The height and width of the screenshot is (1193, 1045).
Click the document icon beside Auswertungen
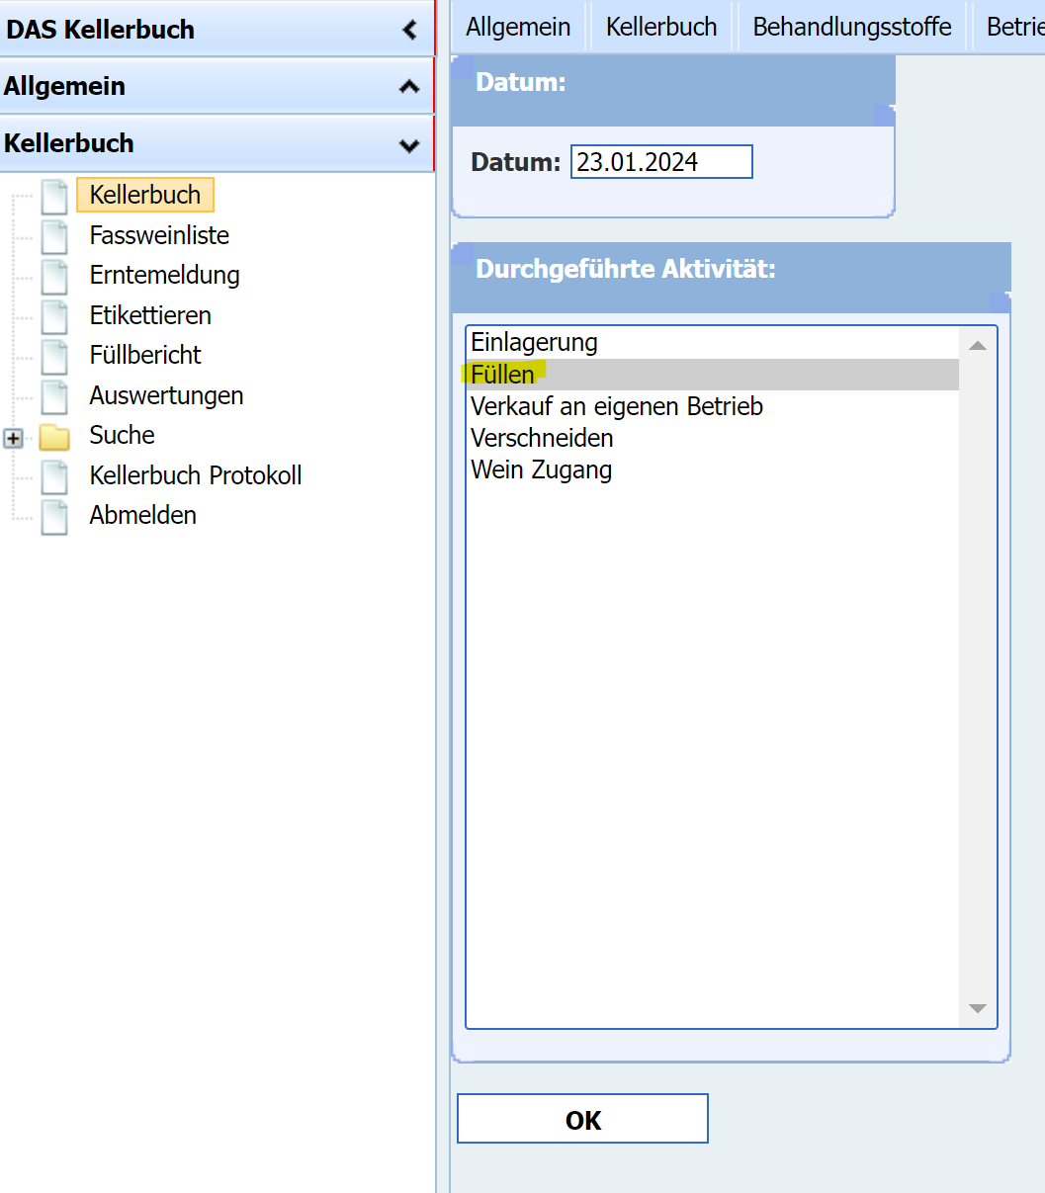click(54, 396)
